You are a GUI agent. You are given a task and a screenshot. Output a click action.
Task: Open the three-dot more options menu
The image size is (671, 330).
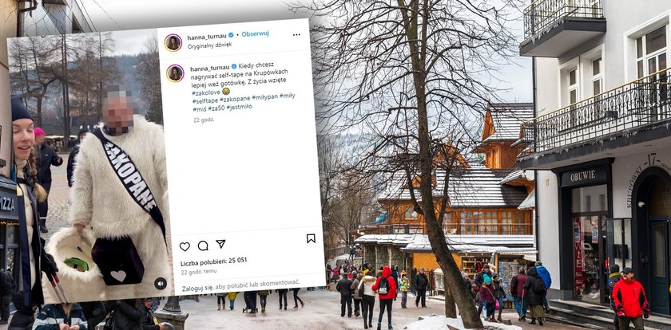tap(296, 34)
